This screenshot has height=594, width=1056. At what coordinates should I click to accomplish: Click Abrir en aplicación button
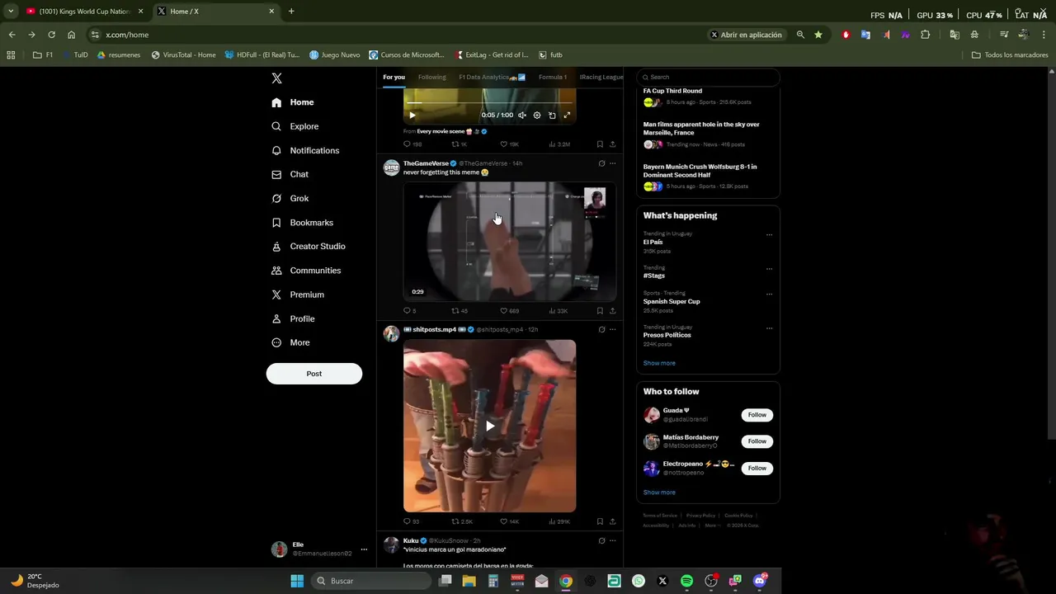click(746, 35)
